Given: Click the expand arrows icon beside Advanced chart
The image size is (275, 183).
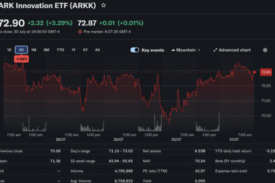Looking at the screenshot, I should (x=215, y=50).
